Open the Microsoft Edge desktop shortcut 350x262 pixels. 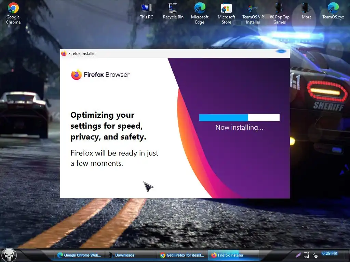[200, 13]
